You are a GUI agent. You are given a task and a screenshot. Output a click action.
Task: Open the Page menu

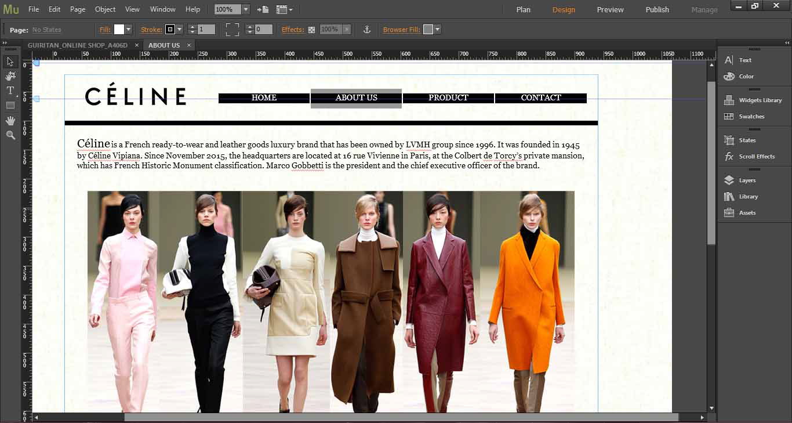tap(78, 9)
